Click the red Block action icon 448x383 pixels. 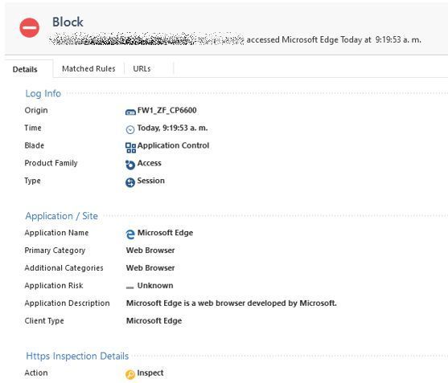(30, 27)
